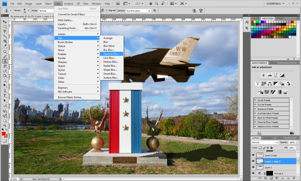Select the Brush tool
This screenshot has height=181, width=301.
5,56
